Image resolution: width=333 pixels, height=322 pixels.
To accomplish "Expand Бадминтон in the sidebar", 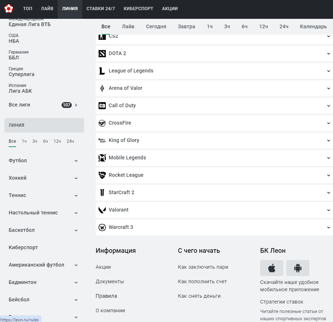I will [76, 283].
